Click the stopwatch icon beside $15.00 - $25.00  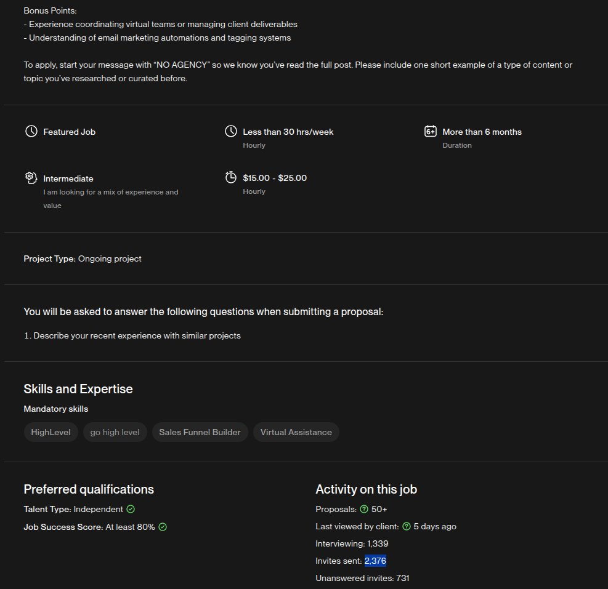coord(231,177)
